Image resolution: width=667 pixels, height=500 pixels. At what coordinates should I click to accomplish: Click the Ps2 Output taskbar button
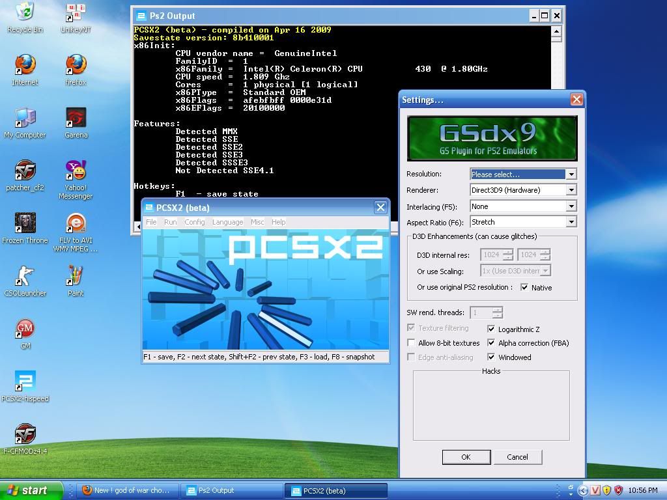[x=231, y=491]
